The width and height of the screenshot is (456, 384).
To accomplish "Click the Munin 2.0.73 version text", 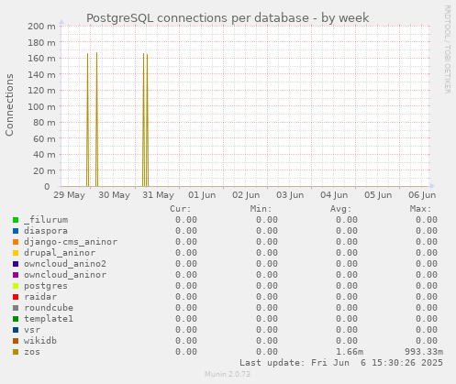I will pos(228,374).
